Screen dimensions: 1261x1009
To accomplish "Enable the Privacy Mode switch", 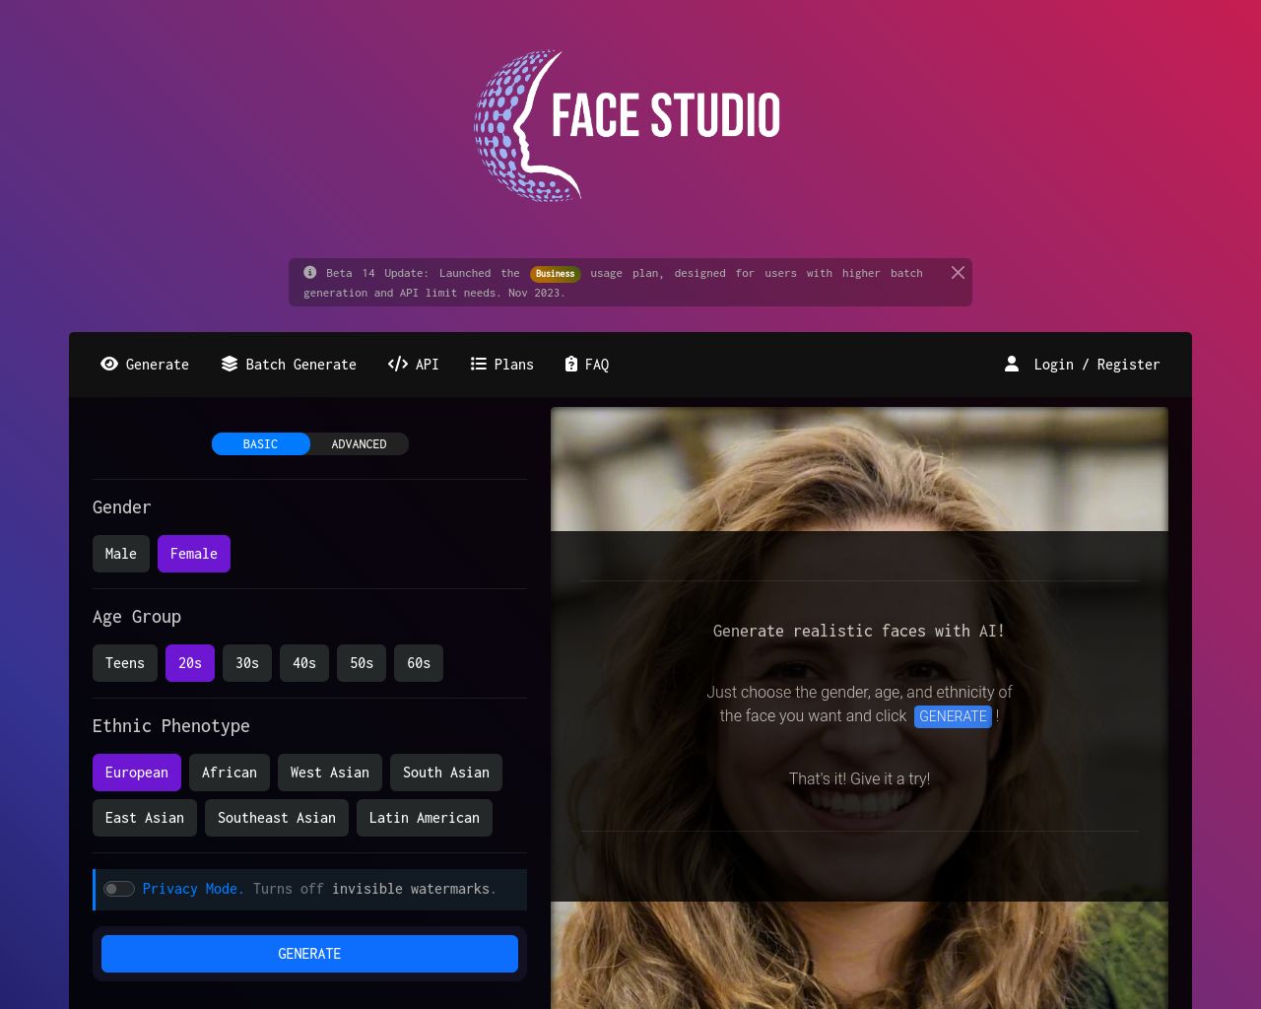I will pyautogui.click(x=119, y=889).
